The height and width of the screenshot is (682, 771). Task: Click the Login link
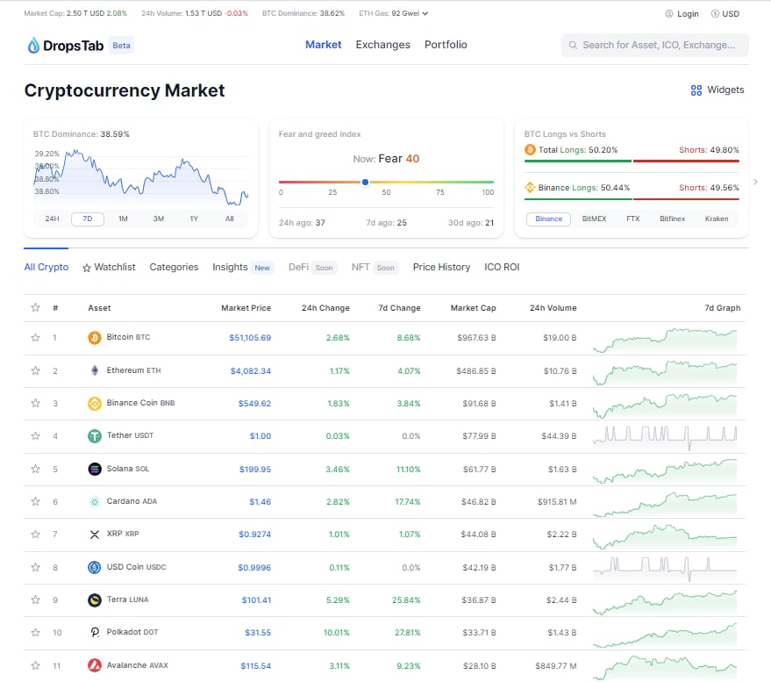coord(688,14)
